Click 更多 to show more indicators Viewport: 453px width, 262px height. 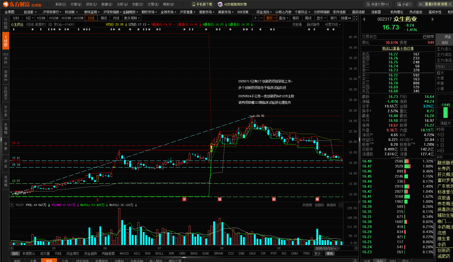pyautogui.click(x=317, y=254)
